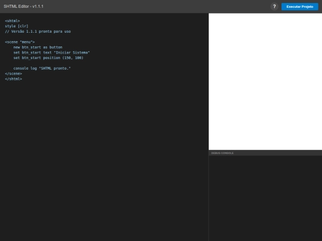Click the Versão 1.1.1 comment line

click(38, 32)
